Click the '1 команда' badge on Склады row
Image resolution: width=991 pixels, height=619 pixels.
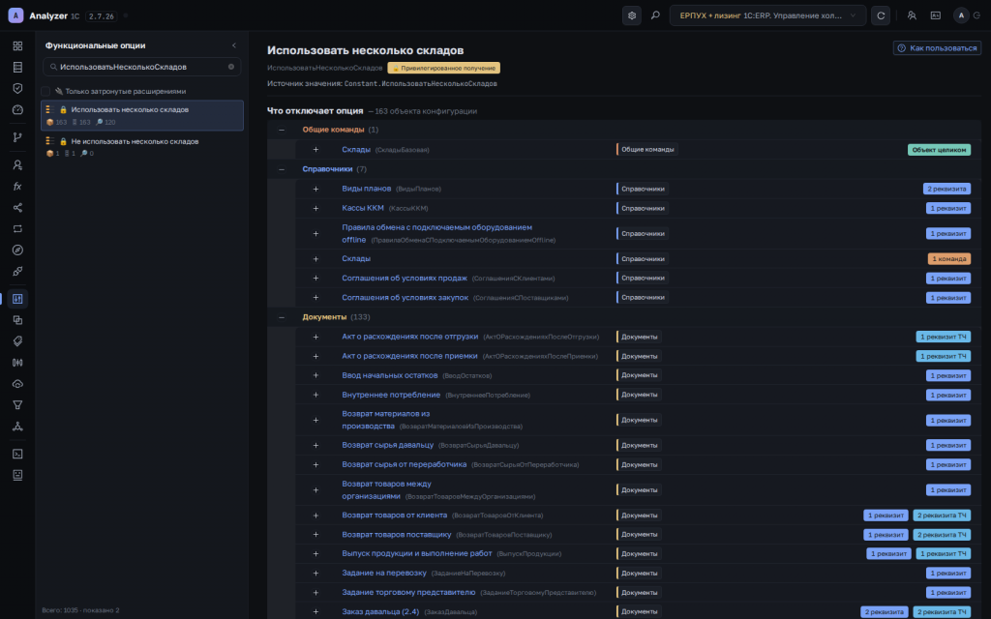(x=949, y=259)
